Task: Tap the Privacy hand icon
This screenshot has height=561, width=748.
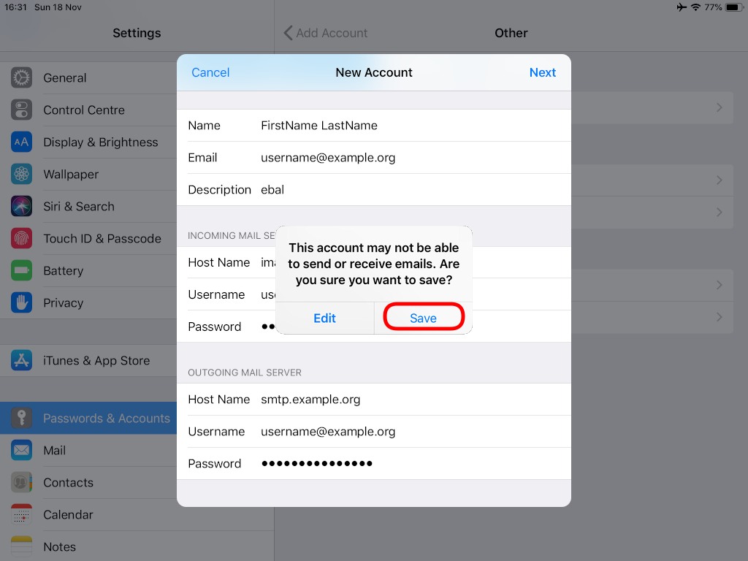Action: point(21,302)
